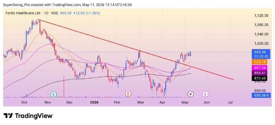The width and height of the screenshot is (275, 125).
Task: Click the 1,000.00 price axis label
Action: (x=261, y=44)
